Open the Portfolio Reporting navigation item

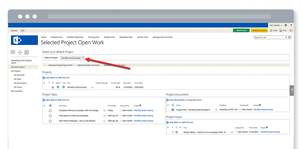click(74, 37)
